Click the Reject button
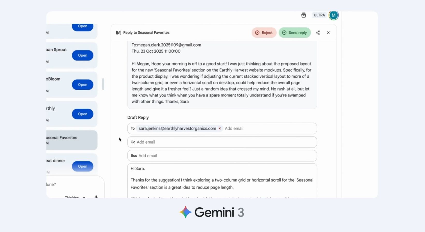 (x=264, y=33)
